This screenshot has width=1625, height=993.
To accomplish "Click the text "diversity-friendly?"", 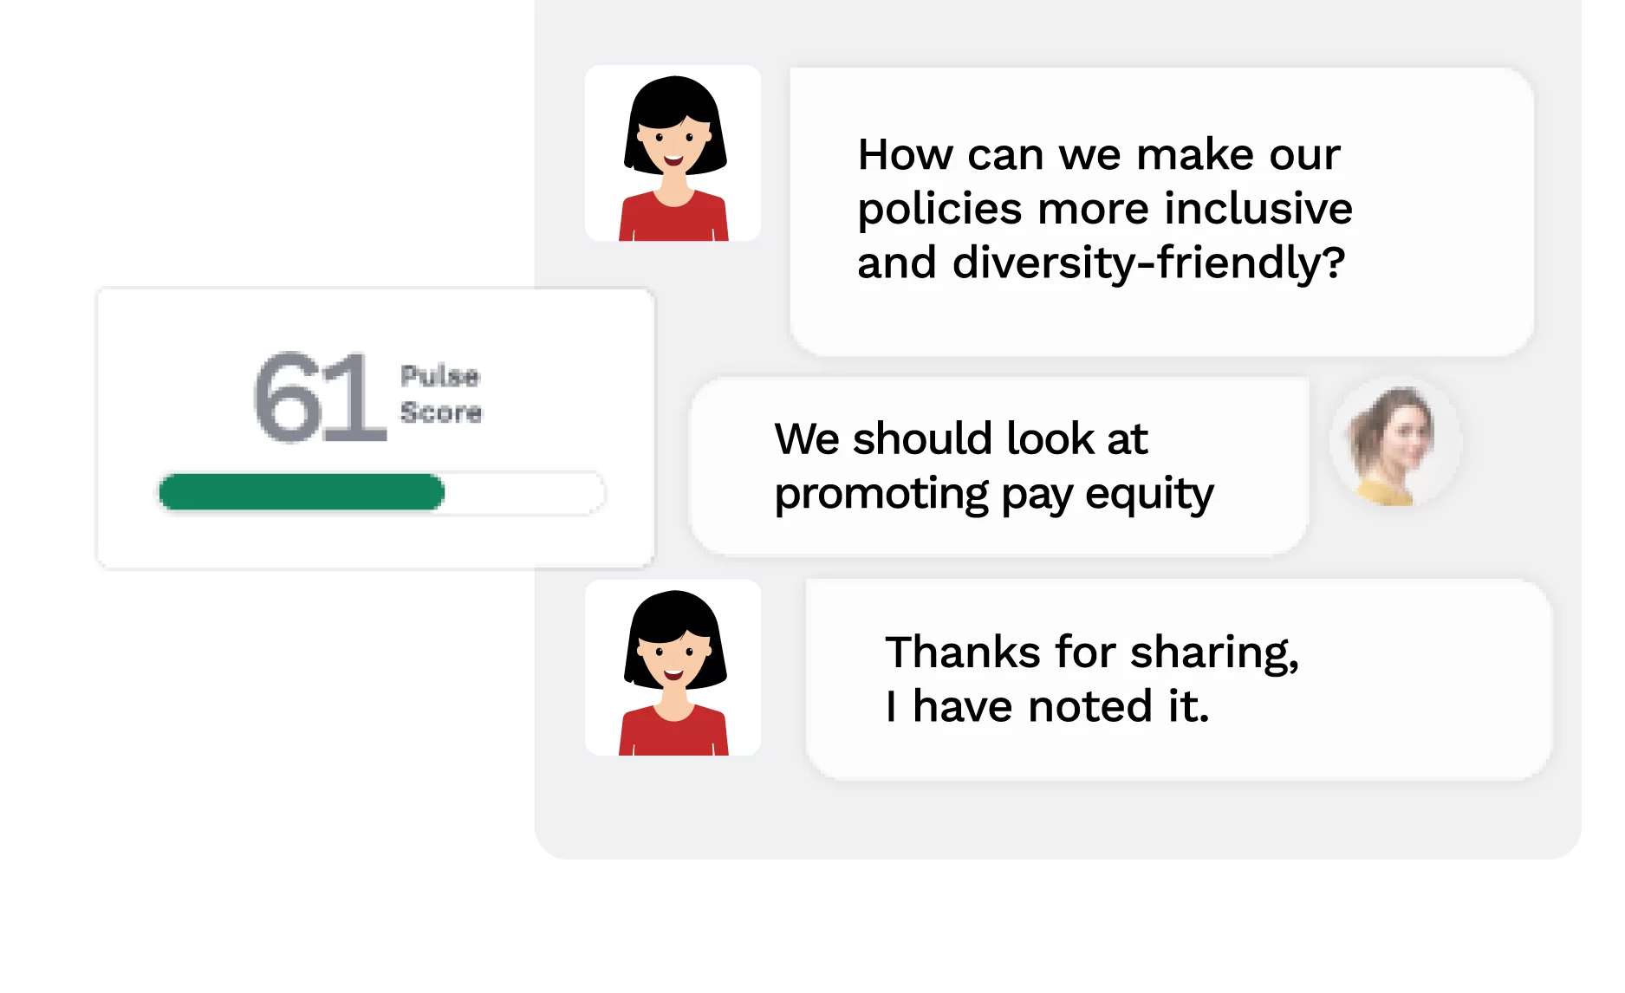I will point(1148,263).
